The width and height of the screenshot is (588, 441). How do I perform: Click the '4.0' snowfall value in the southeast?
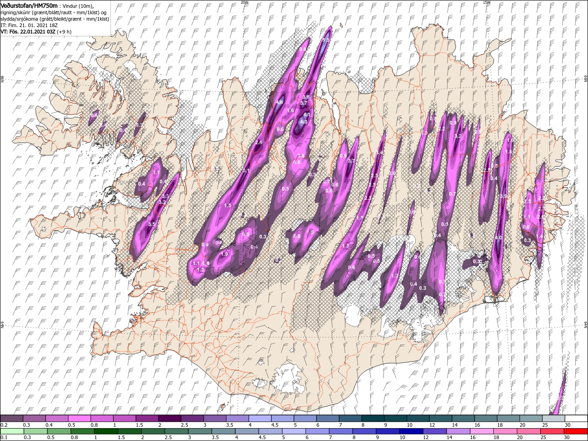click(498, 238)
